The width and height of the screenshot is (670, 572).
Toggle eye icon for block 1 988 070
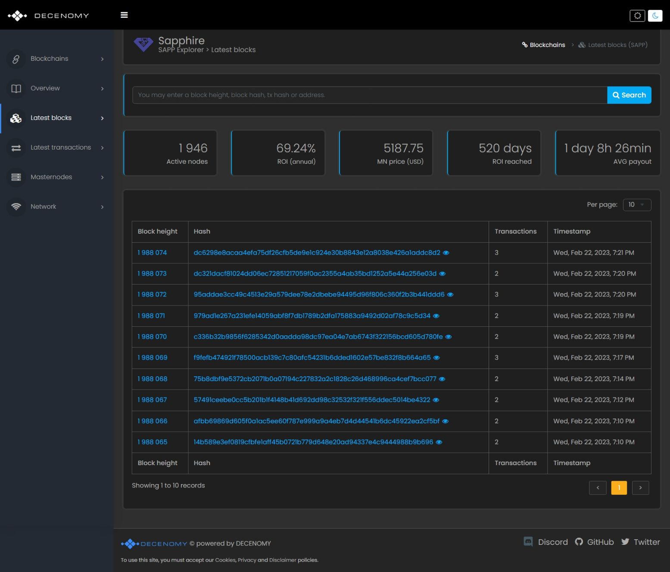[x=449, y=337]
